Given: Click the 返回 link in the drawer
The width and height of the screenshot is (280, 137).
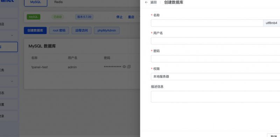Looking at the screenshot, I should tap(154, 2).
